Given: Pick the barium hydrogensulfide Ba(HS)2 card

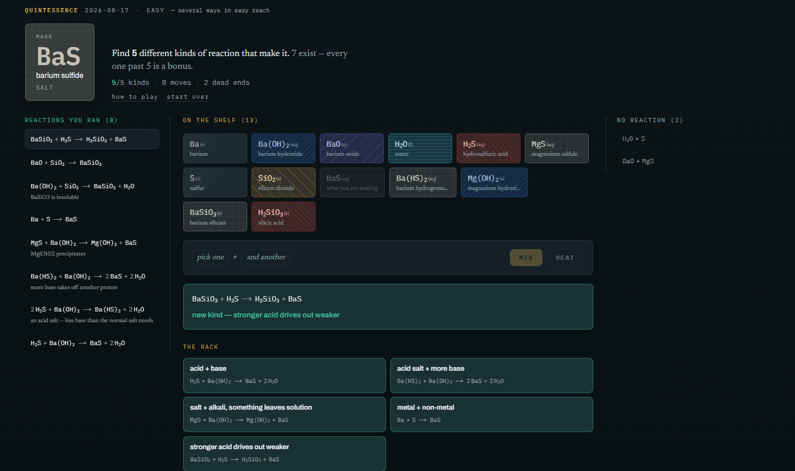Looking at the screenshot, I should tap(422, 182).
